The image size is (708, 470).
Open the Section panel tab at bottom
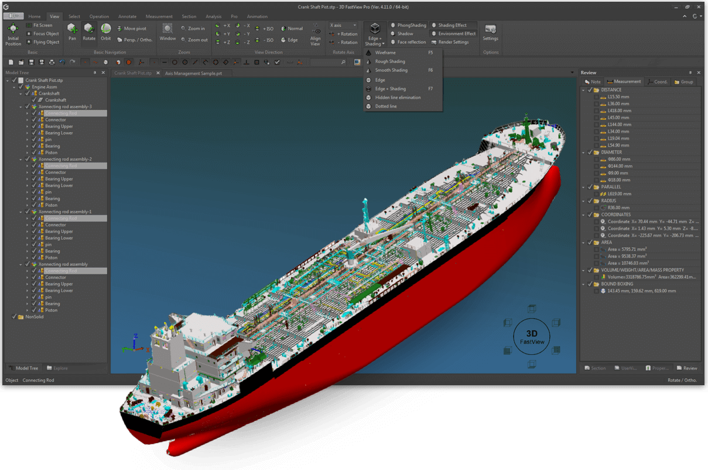click(x=595, y=368)
